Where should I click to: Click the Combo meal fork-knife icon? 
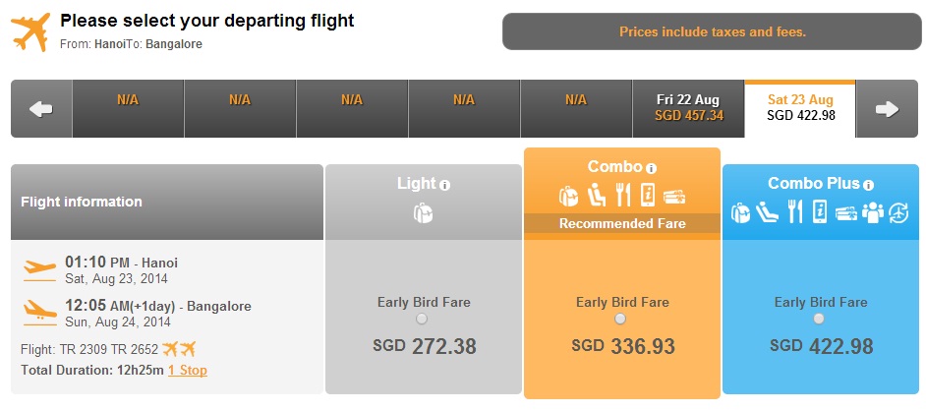pyautogui.click(x=623, y=196)
